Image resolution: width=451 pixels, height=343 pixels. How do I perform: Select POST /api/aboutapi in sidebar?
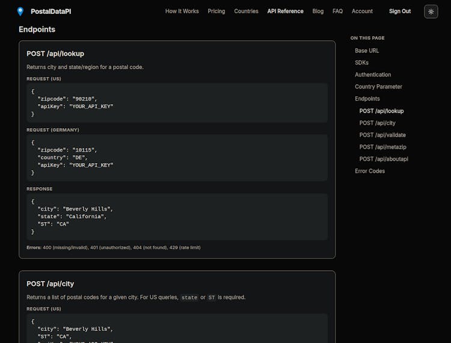point(384,159)
